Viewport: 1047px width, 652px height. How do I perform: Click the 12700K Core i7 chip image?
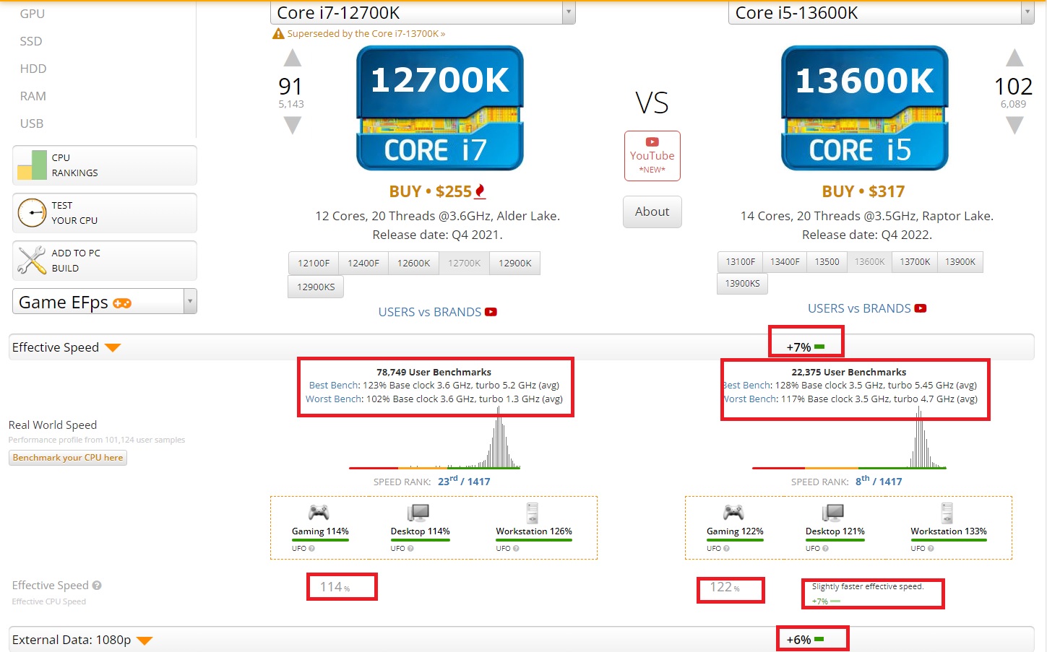(x=440, y=108)
